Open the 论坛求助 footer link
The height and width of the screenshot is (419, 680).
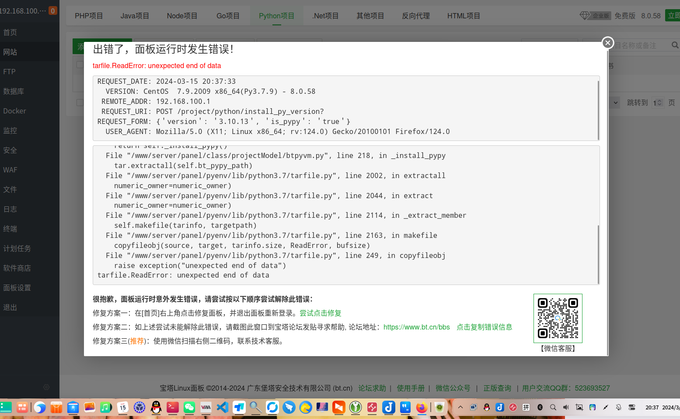click(372, 388)
